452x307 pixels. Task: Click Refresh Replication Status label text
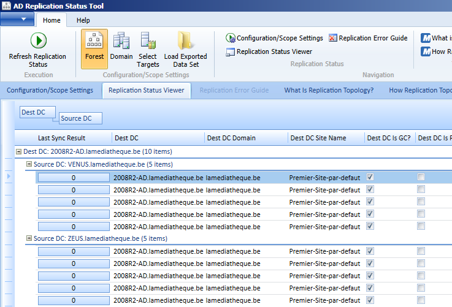point(37,61)
